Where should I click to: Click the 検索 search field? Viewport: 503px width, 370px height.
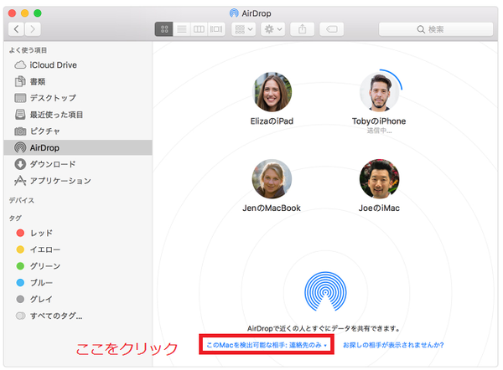pyautogui.click(x=435, y=28)
